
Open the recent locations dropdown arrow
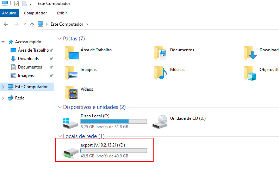pyautogui.click(x=25, y=24)
